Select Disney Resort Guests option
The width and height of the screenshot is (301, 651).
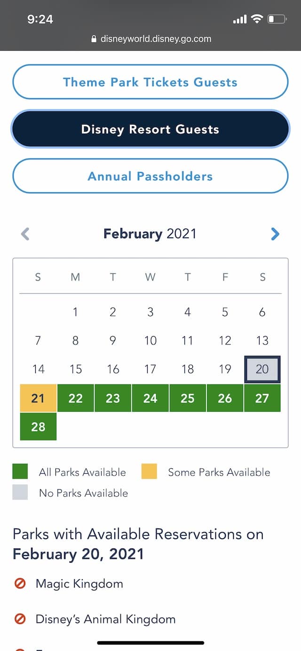click(150, 129)
